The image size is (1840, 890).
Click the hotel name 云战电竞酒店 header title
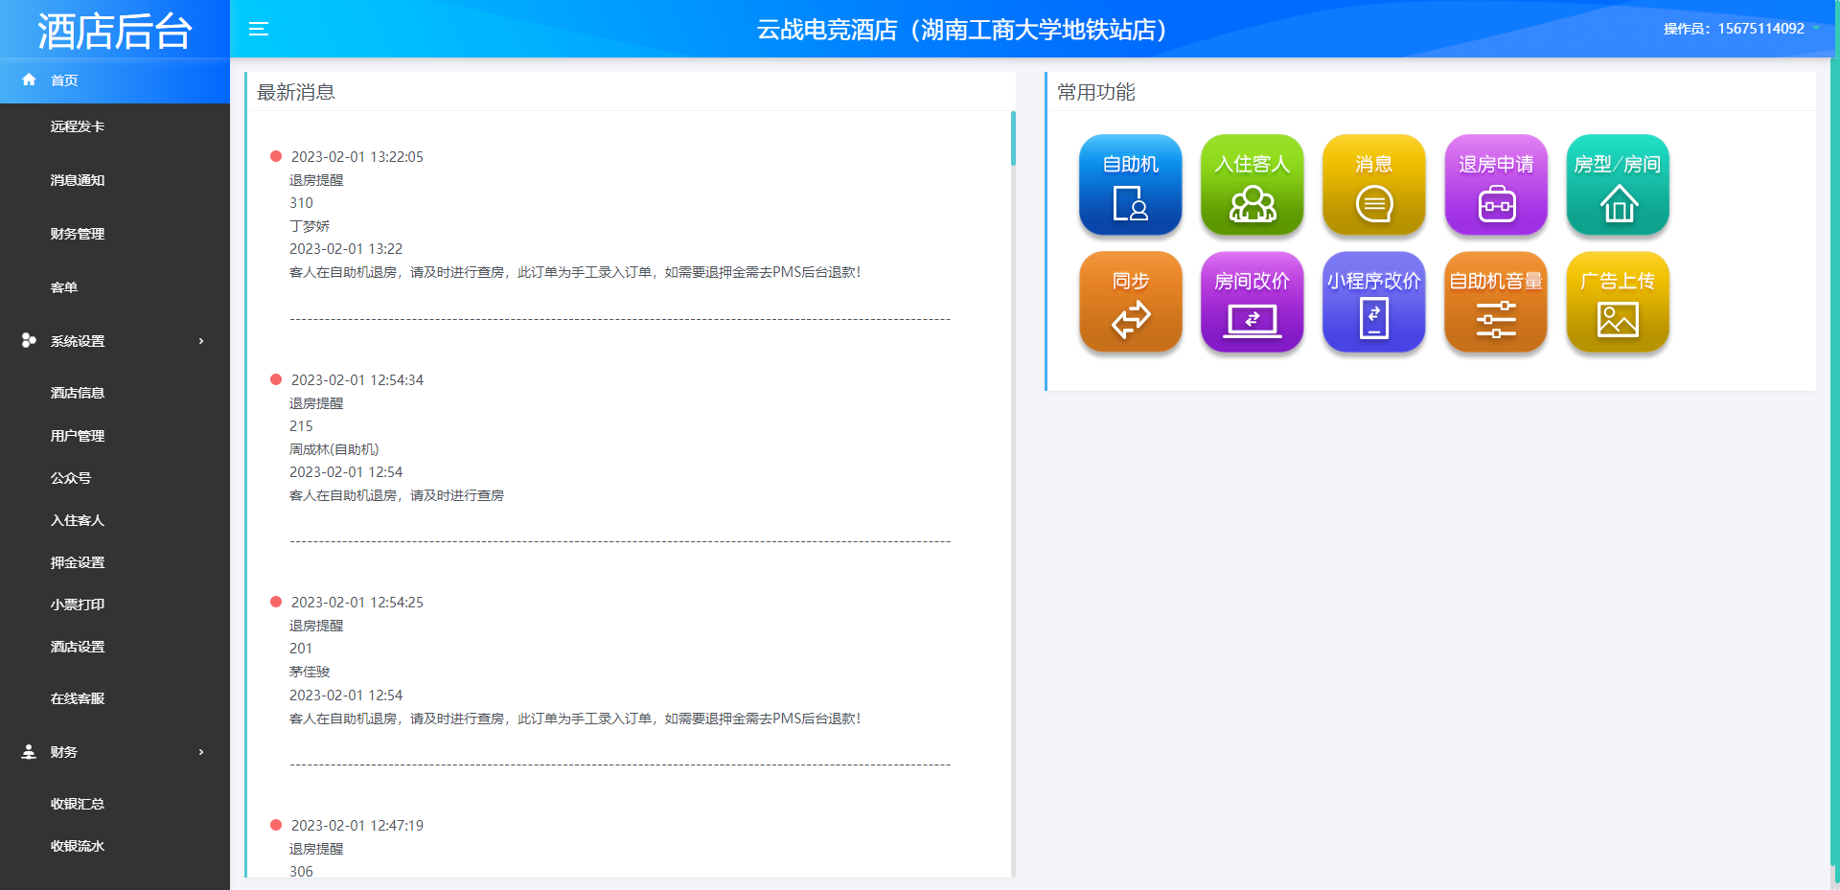962,30
